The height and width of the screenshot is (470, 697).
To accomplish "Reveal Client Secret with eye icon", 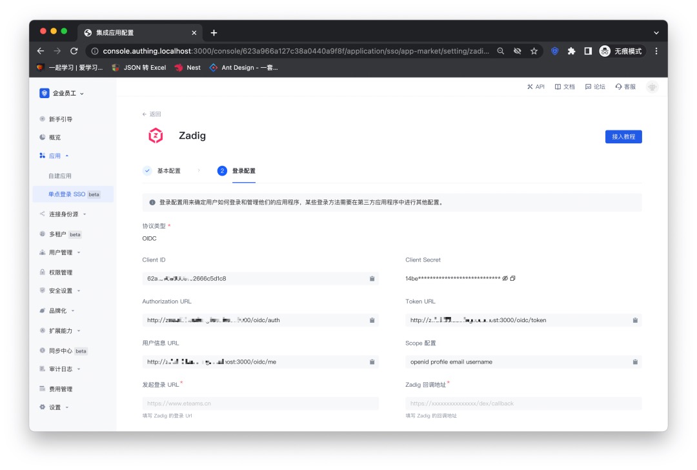I will point(505,278).
